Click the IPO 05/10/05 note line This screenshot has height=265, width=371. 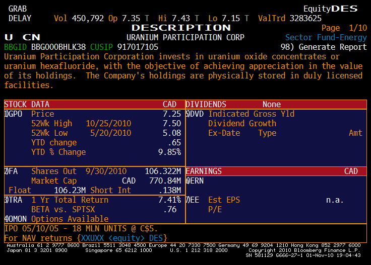click(81, 228)
